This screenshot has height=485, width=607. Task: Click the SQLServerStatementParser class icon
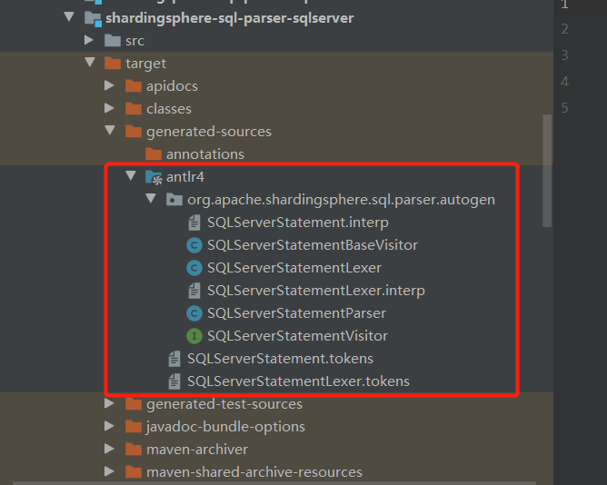pyautogui.click(x=194, y=313)
